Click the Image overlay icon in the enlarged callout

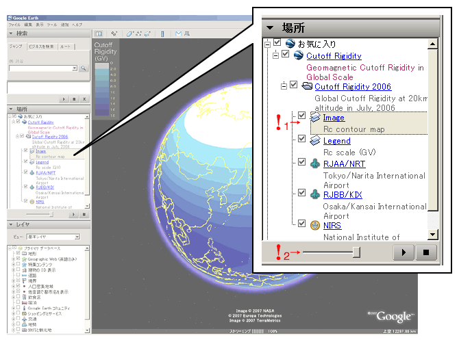tap(315, 117)
